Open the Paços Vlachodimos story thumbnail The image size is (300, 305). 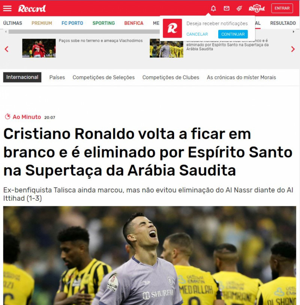(39, 48)
